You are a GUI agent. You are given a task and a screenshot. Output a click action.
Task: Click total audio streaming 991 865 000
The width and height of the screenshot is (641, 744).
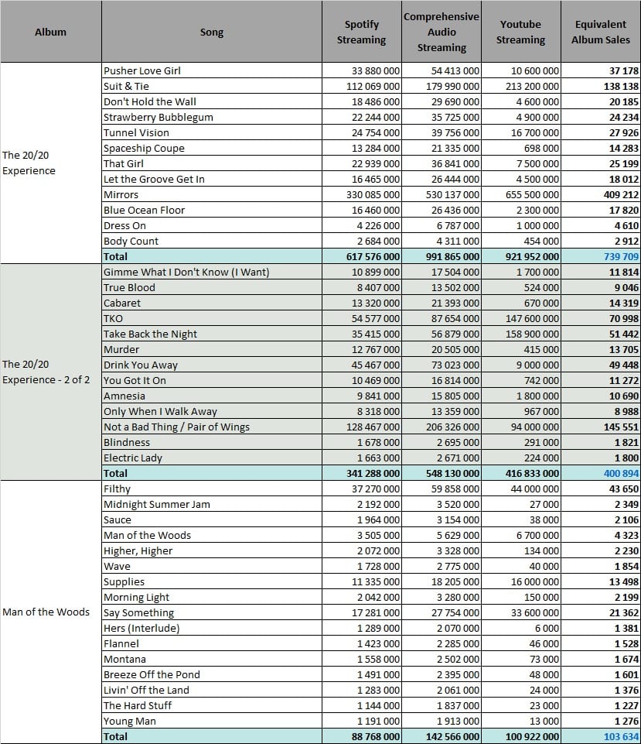coord(442,257)
